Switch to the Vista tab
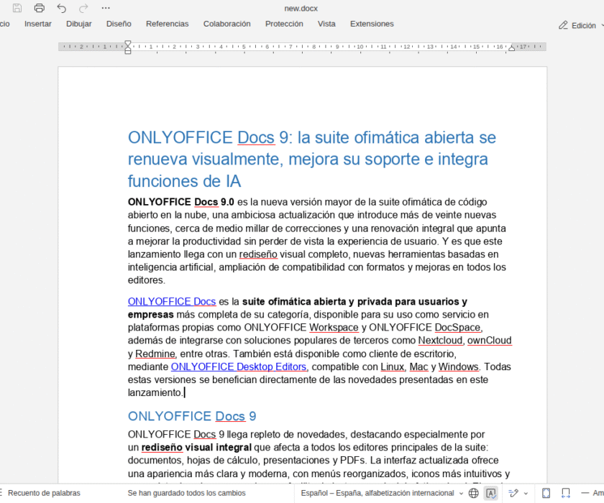604x503 pixels. pyautogui.click(x=326, y=24)
